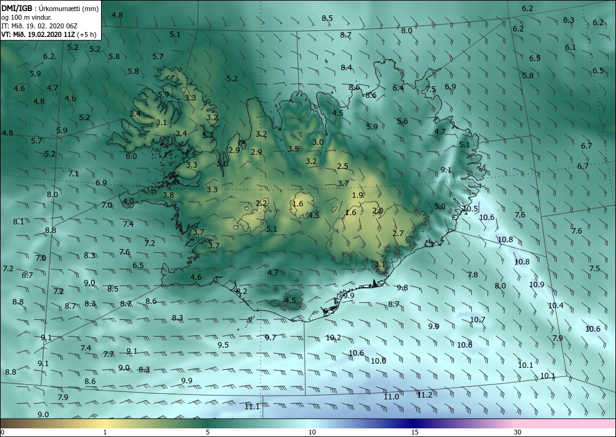Click the map value "3.0"
Image resolution: width=616 pixels, height=437 pixels.
(x=318, y=142)
